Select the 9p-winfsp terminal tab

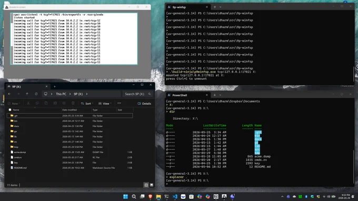click(187, 7)
